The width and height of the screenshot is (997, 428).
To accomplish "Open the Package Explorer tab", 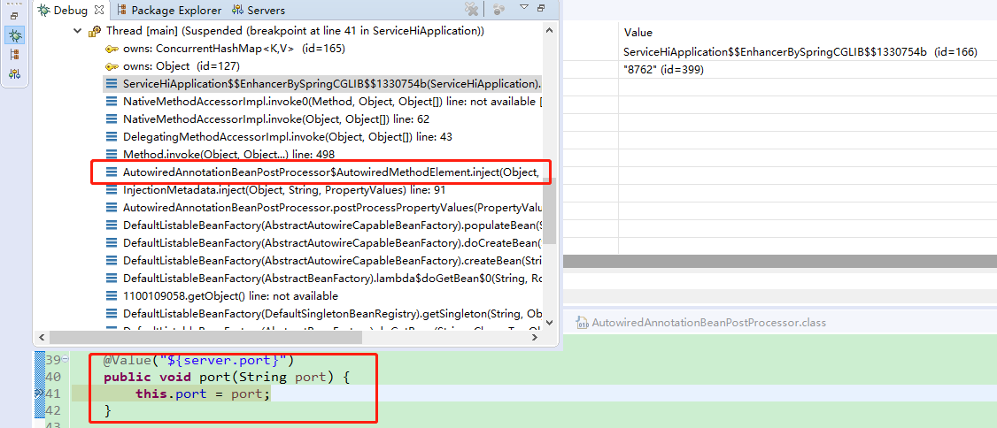I will pos(169,10).
